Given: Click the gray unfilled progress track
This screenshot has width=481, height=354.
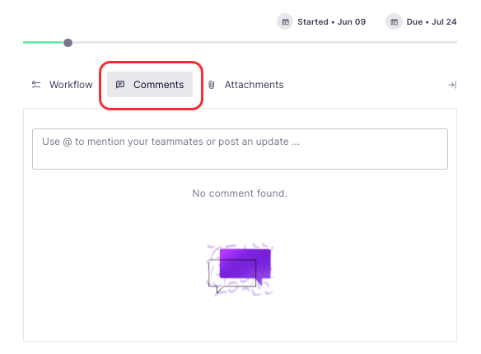Looking at the screenshot, I should click(x=264, y=42).
